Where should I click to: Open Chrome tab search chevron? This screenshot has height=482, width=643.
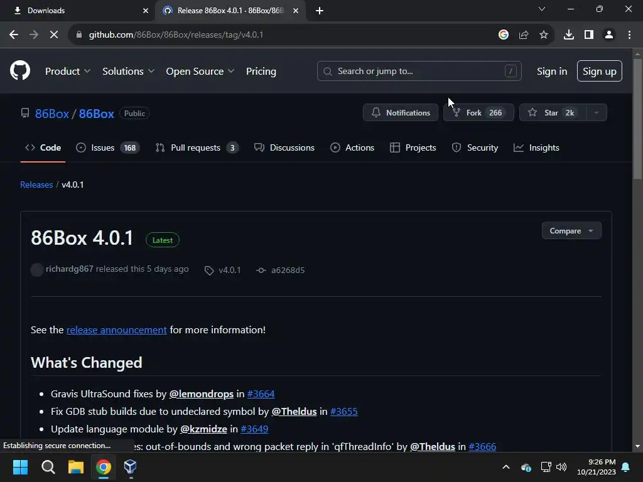tap(542, 9)
